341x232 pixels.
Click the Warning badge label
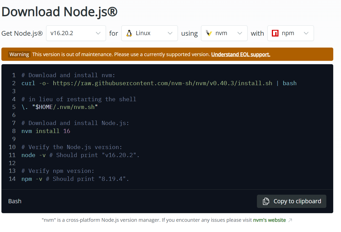coord(19,54)
